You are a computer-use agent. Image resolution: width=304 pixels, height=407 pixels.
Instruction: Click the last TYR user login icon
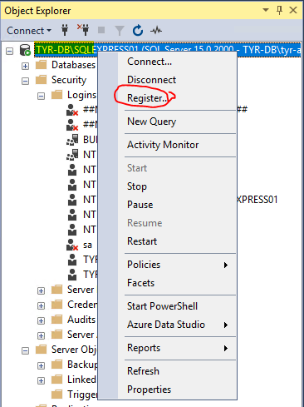[x=72, y=275]
